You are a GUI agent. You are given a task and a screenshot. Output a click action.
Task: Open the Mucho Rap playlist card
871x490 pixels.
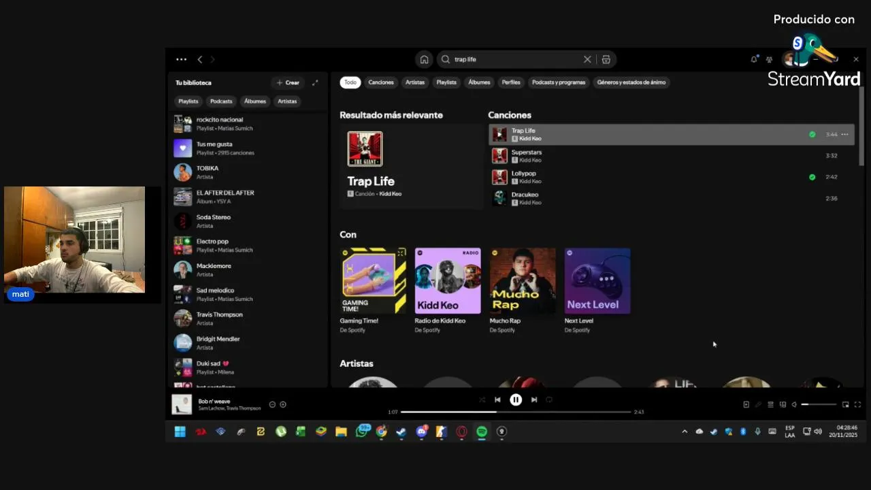[523, 291]
